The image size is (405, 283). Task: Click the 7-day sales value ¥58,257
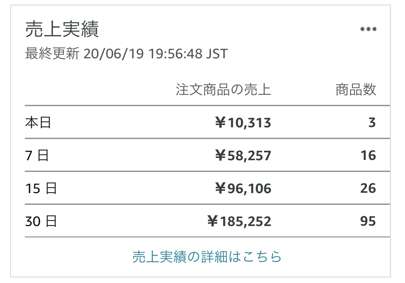243,156
